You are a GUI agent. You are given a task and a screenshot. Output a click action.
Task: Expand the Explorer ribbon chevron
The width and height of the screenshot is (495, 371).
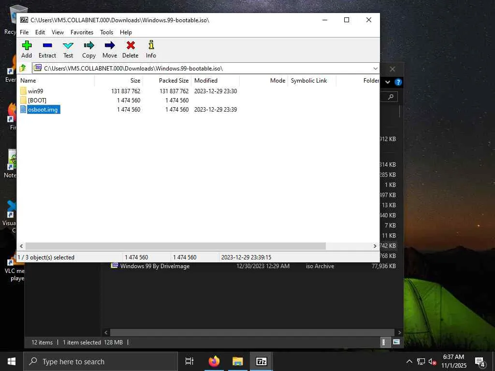[388, 82]
